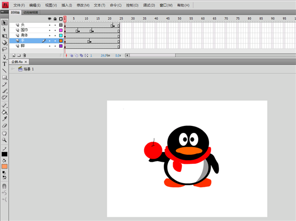Select the Paint Bucket tool
The height and width of the screenshot is (221, 296).
4,112
